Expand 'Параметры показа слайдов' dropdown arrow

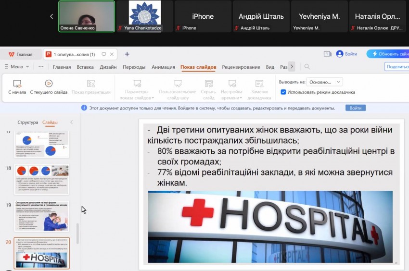[x=153, y=98]
